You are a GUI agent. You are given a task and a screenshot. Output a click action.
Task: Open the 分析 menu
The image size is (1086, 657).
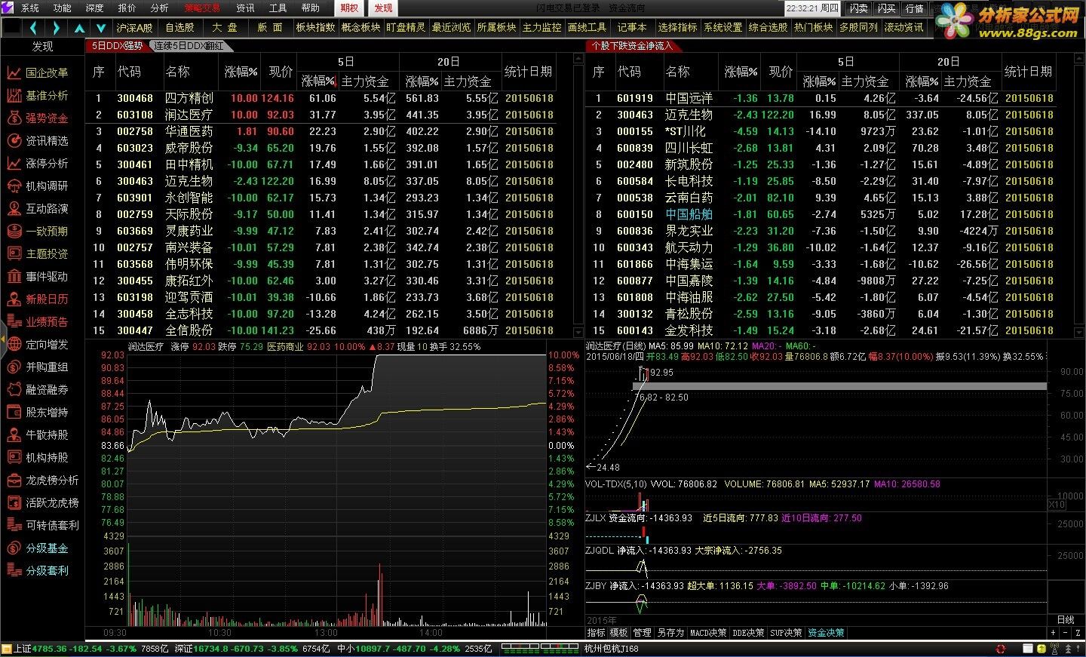160,8
